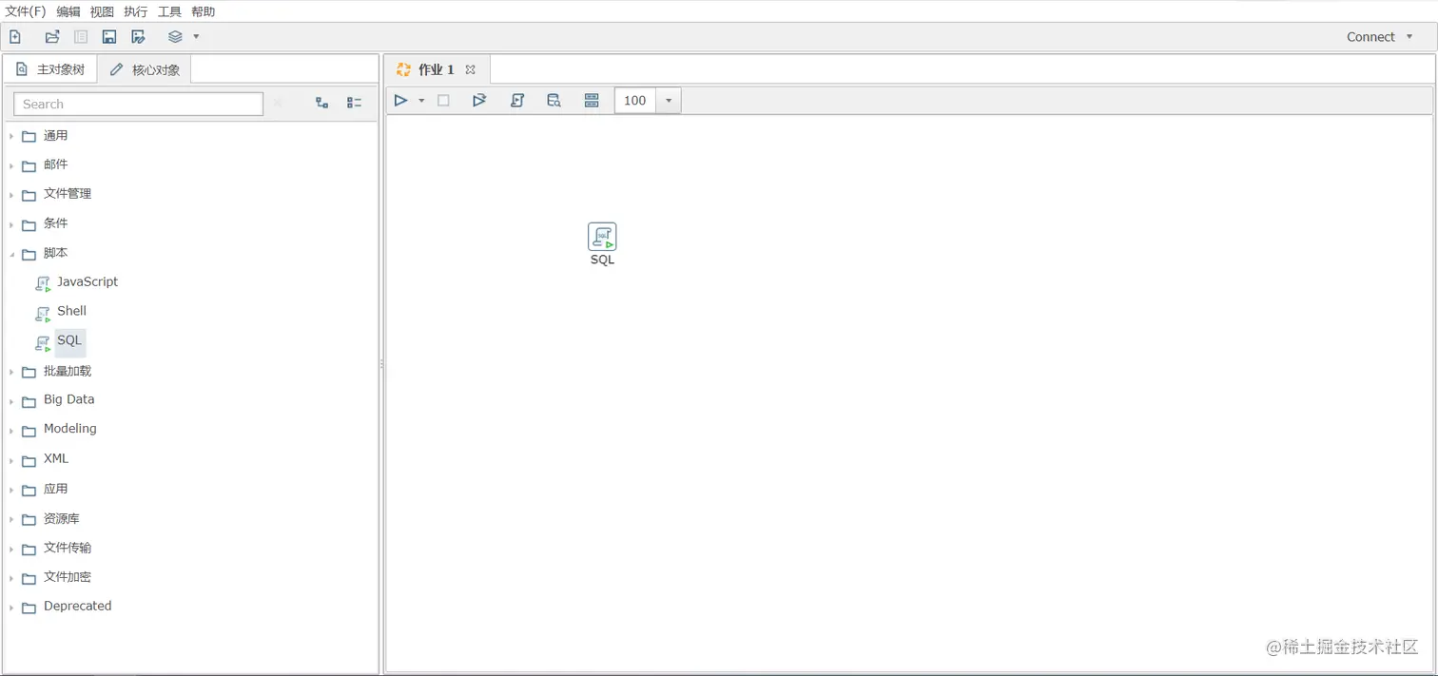The height and width of the screenshot is (676, 1438).
Task: Click the replay job icon
Action: [479, 100]
